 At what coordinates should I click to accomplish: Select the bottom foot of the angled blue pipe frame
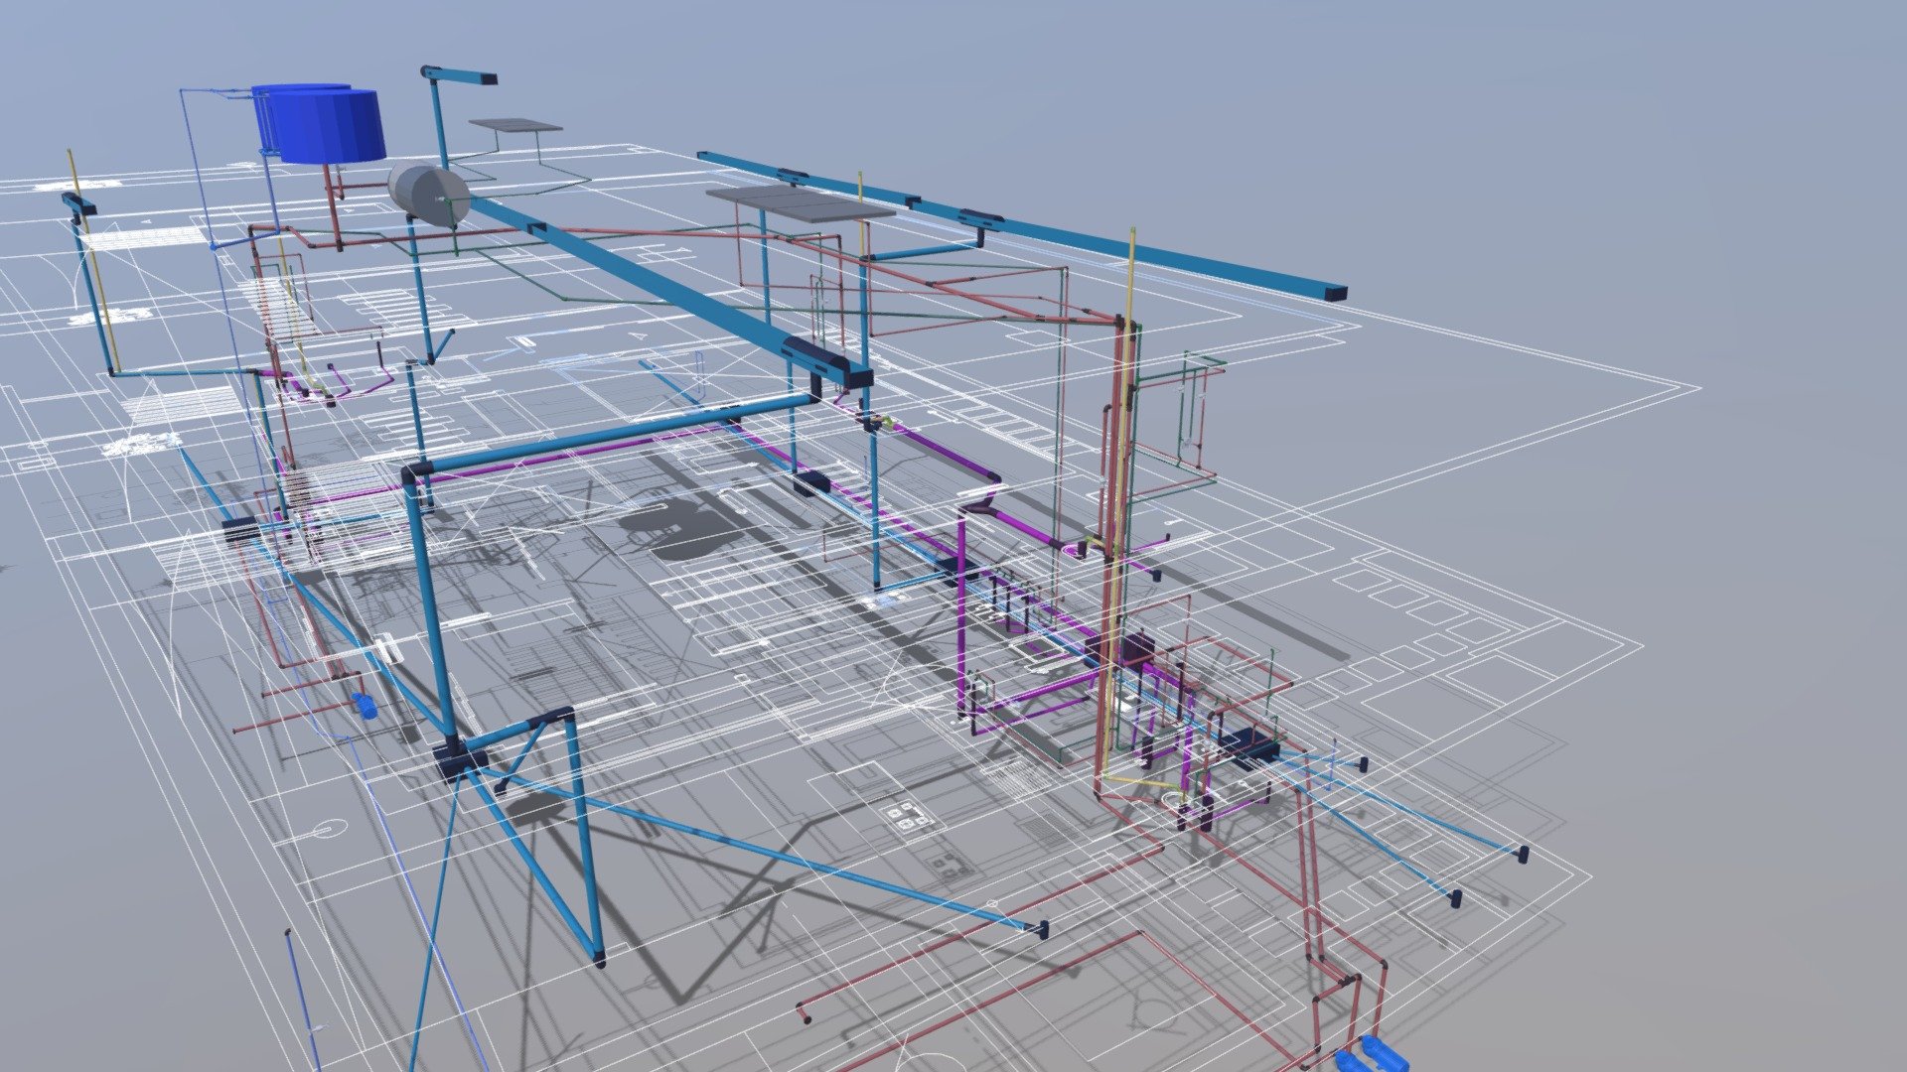pos(600,959)
